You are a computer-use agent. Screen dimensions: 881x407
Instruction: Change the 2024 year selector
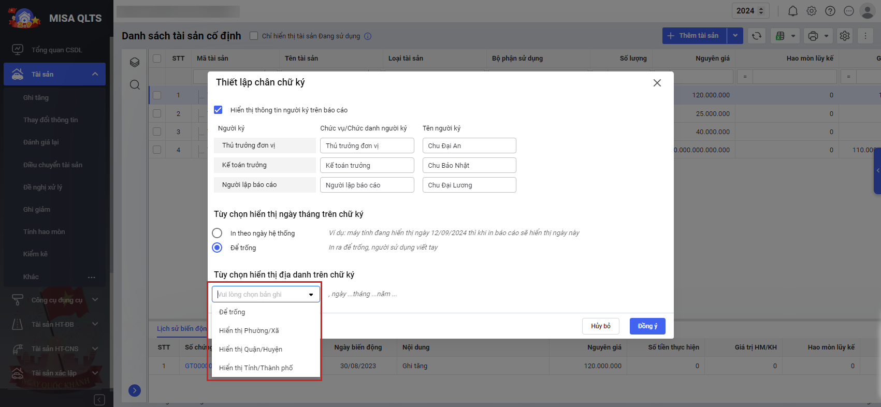pyautogui.click(x=749, y=11)
